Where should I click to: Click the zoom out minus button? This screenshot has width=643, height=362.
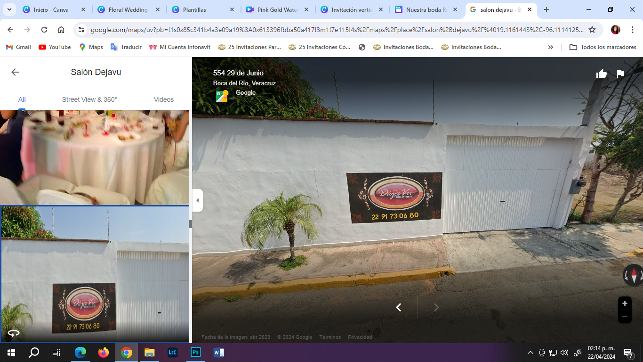pyautogui.click(x=625, y=317)
